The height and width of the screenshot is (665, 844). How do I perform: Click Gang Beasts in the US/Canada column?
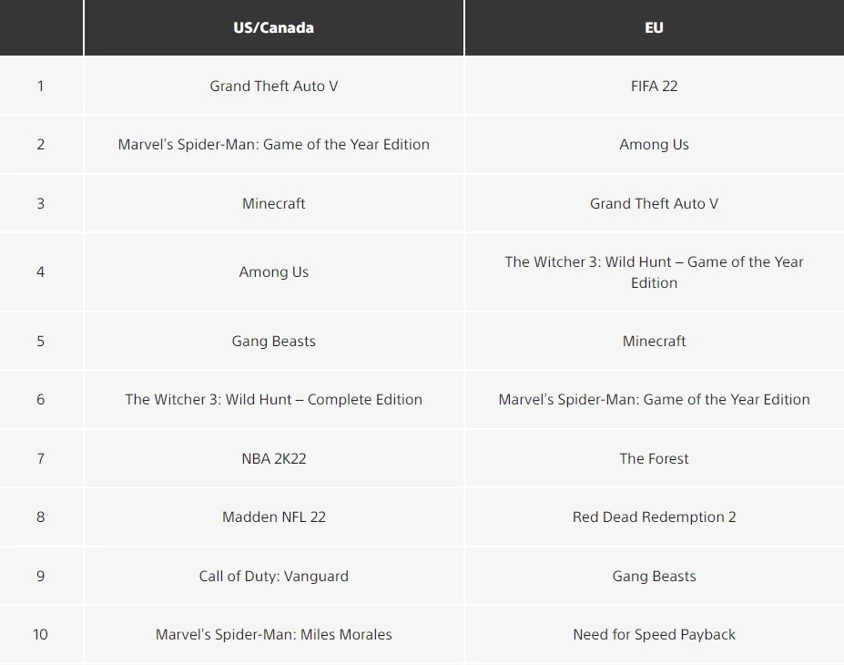(x=273, y=341)
